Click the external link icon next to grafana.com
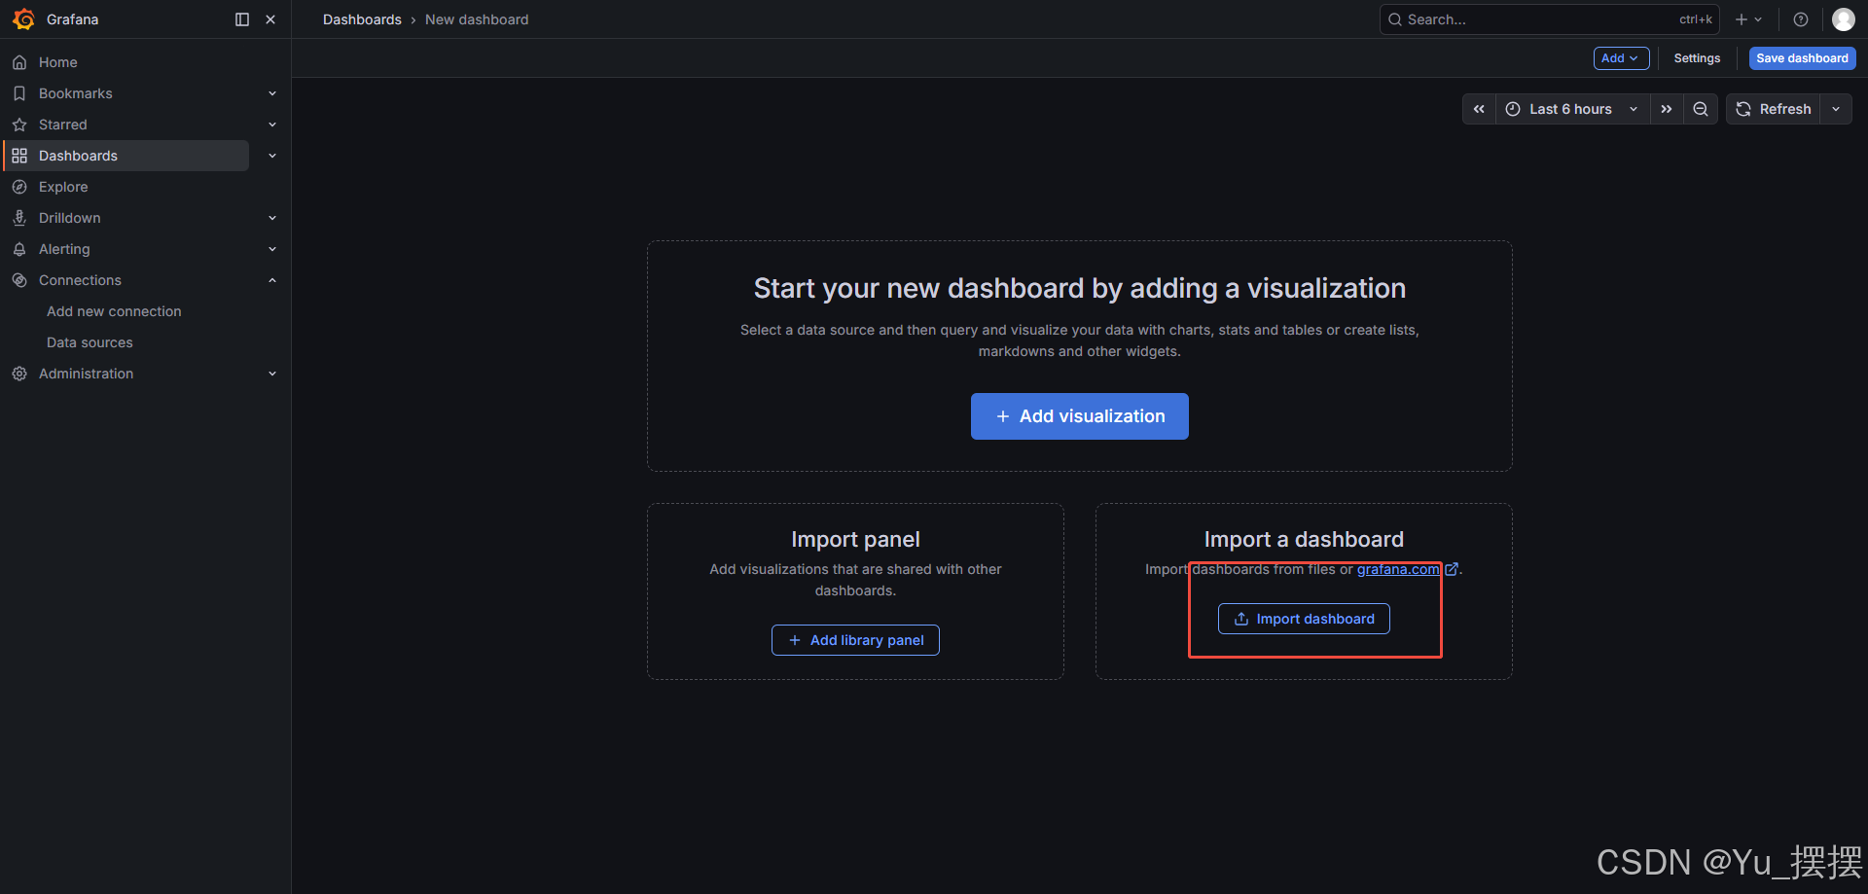The width and height of the screenshot is (1868, 894). point(1452,570)
